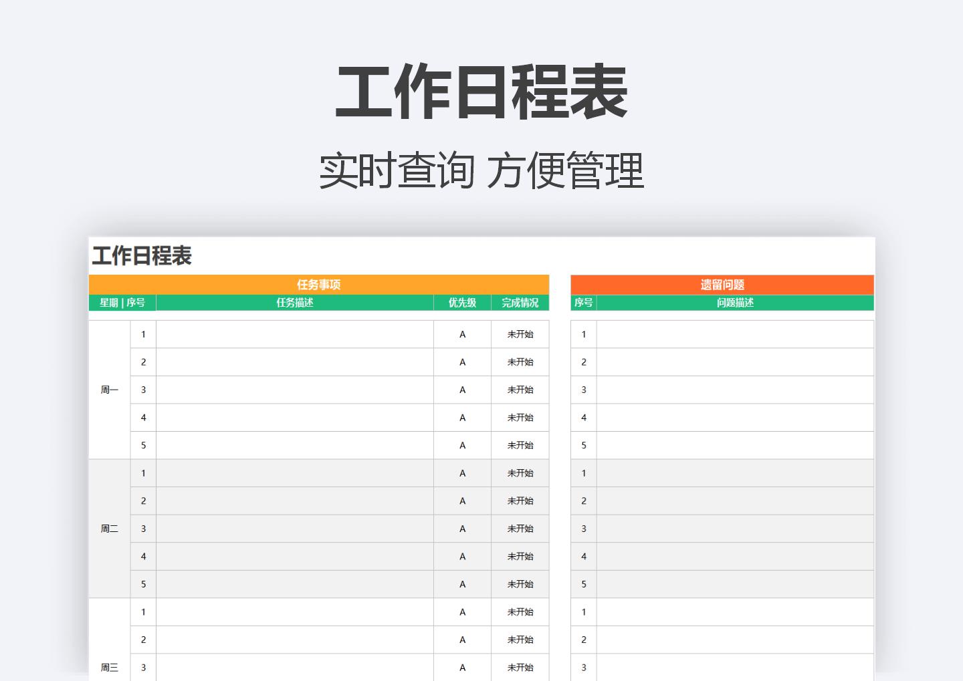Click issue description row 4 in the gray block
This screenshot has width=963, height=681.
click(735, 556)
